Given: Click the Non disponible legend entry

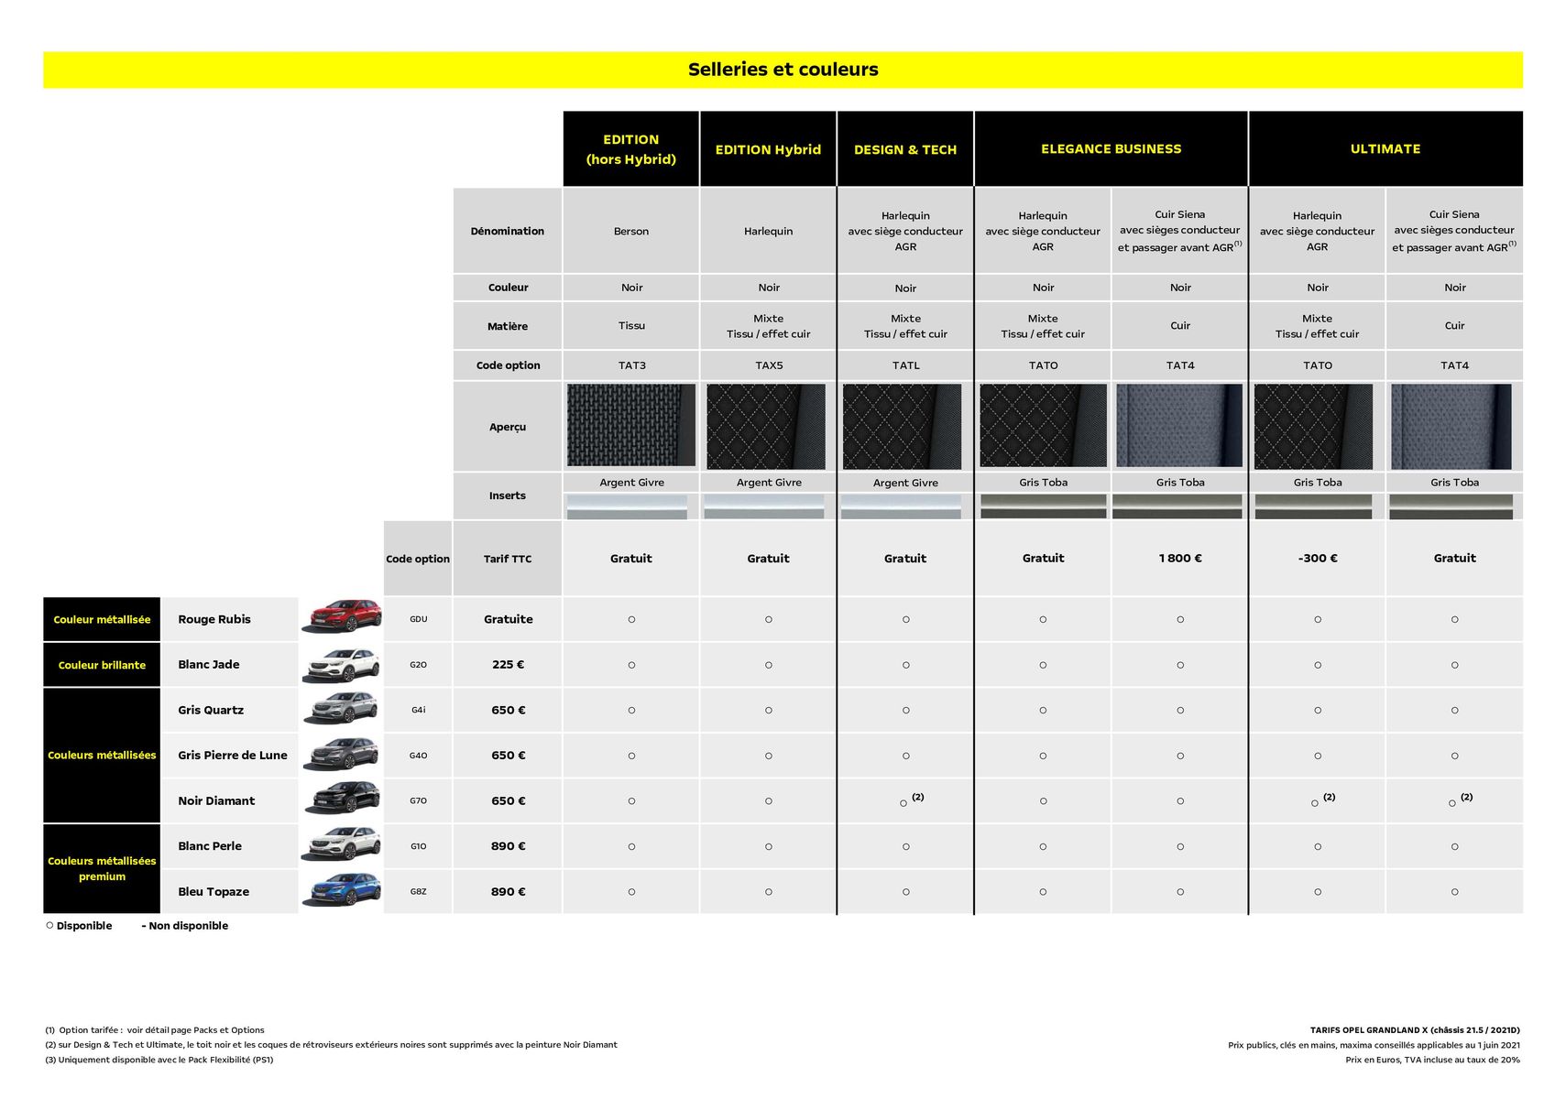Looking at the screenshot, I should 185,926.
